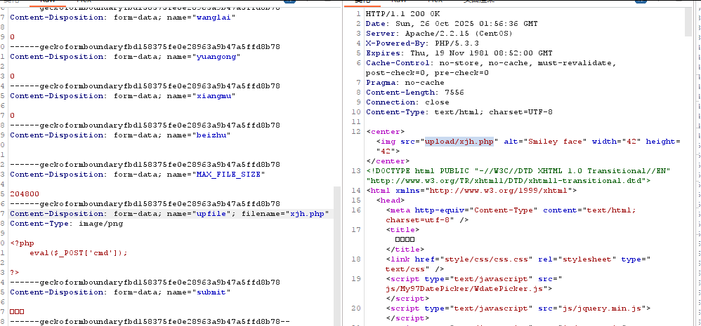Click the Pragma: no-cache header

[x=405, y=83]
